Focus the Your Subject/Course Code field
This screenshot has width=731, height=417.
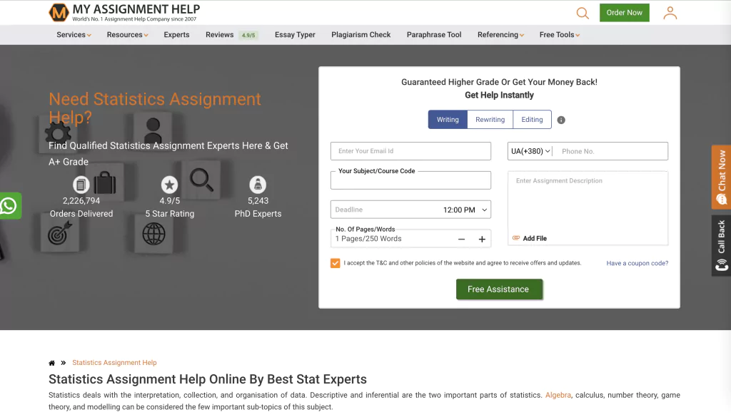(x=410, y=180)
